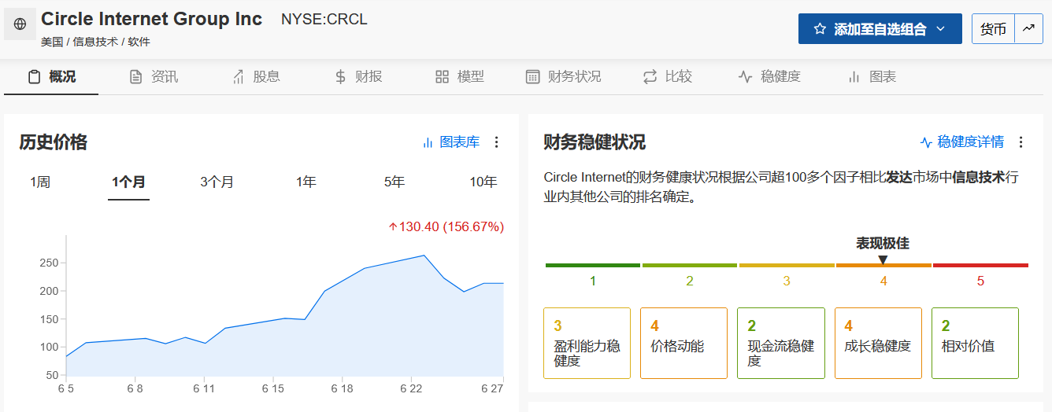
Task: Click the 成长稳健度 score card
Action: 877,343
